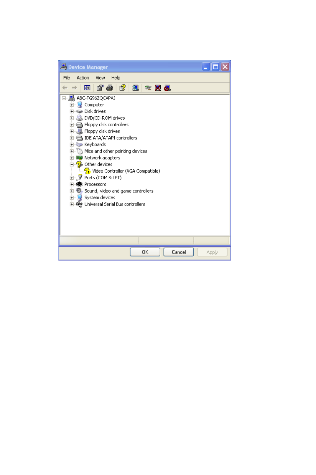Expand the Floppy disk controllers node
The height and width of the screenshot is (475, 316).
point(72,125)
